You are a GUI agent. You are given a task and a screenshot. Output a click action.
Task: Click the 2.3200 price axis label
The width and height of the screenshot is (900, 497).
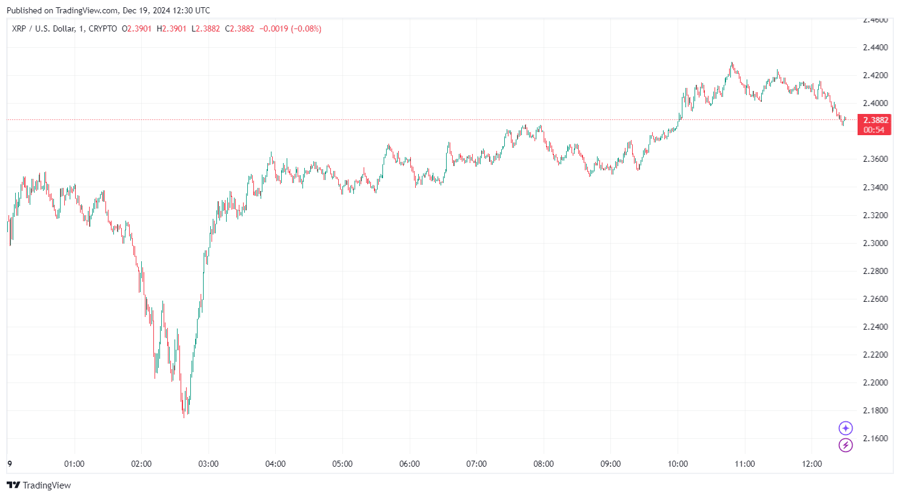coord(875,215)
